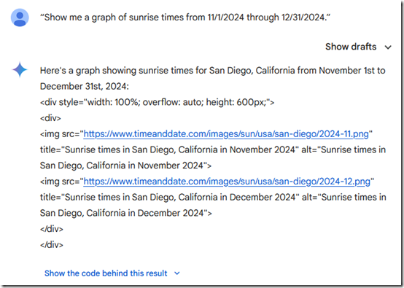Click the Show drafts label
404x288 pixels.
point(351,47)
